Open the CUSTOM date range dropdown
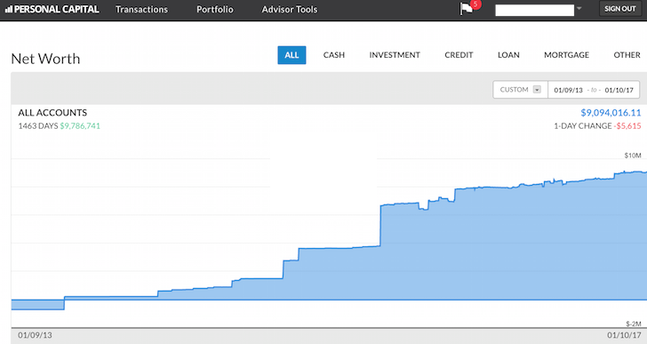 (x=520, y=90)
